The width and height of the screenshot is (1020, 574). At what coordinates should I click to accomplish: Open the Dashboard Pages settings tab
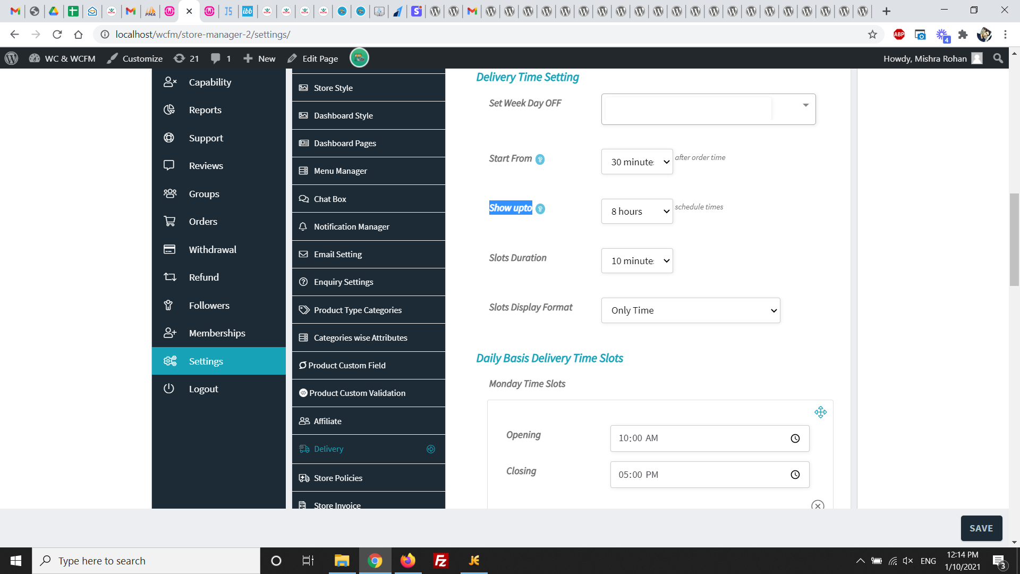click(x=368, y=143)
